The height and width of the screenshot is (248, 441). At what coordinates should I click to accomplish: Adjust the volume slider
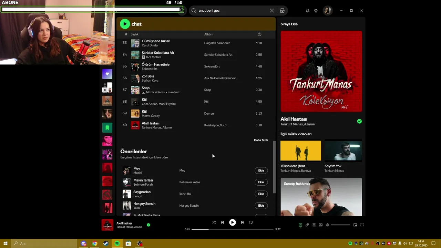click(x=340, y=225)
